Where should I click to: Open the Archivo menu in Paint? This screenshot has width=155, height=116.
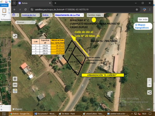[x=4, y=5]
